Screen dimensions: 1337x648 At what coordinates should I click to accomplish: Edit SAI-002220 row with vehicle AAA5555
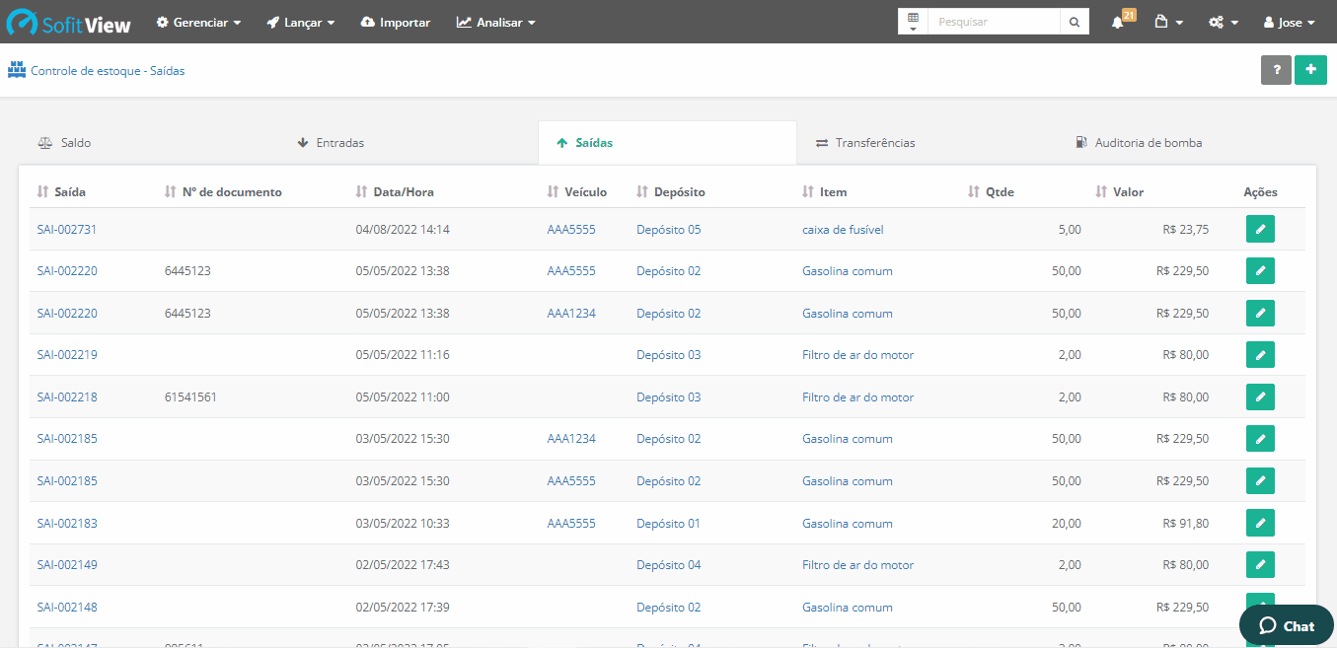[1260, 271]
